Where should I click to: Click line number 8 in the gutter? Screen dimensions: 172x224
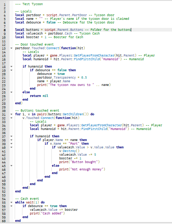point(4,30)
